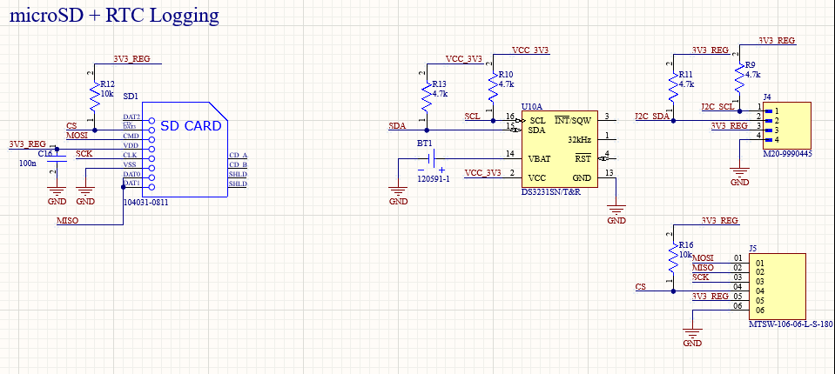The image size is (835, 374).
Task: Click the MOSI net label at J5 pin 01
Action: (703, 258)
